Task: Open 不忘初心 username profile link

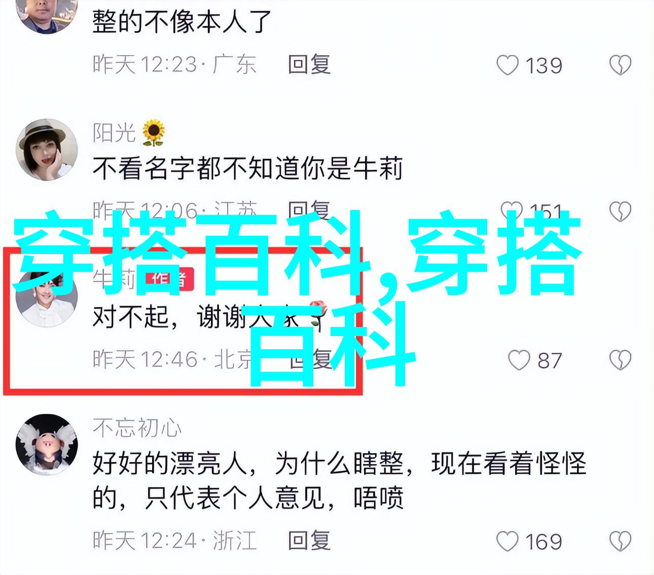Action: pyautogui.click(x=137, y=428)
